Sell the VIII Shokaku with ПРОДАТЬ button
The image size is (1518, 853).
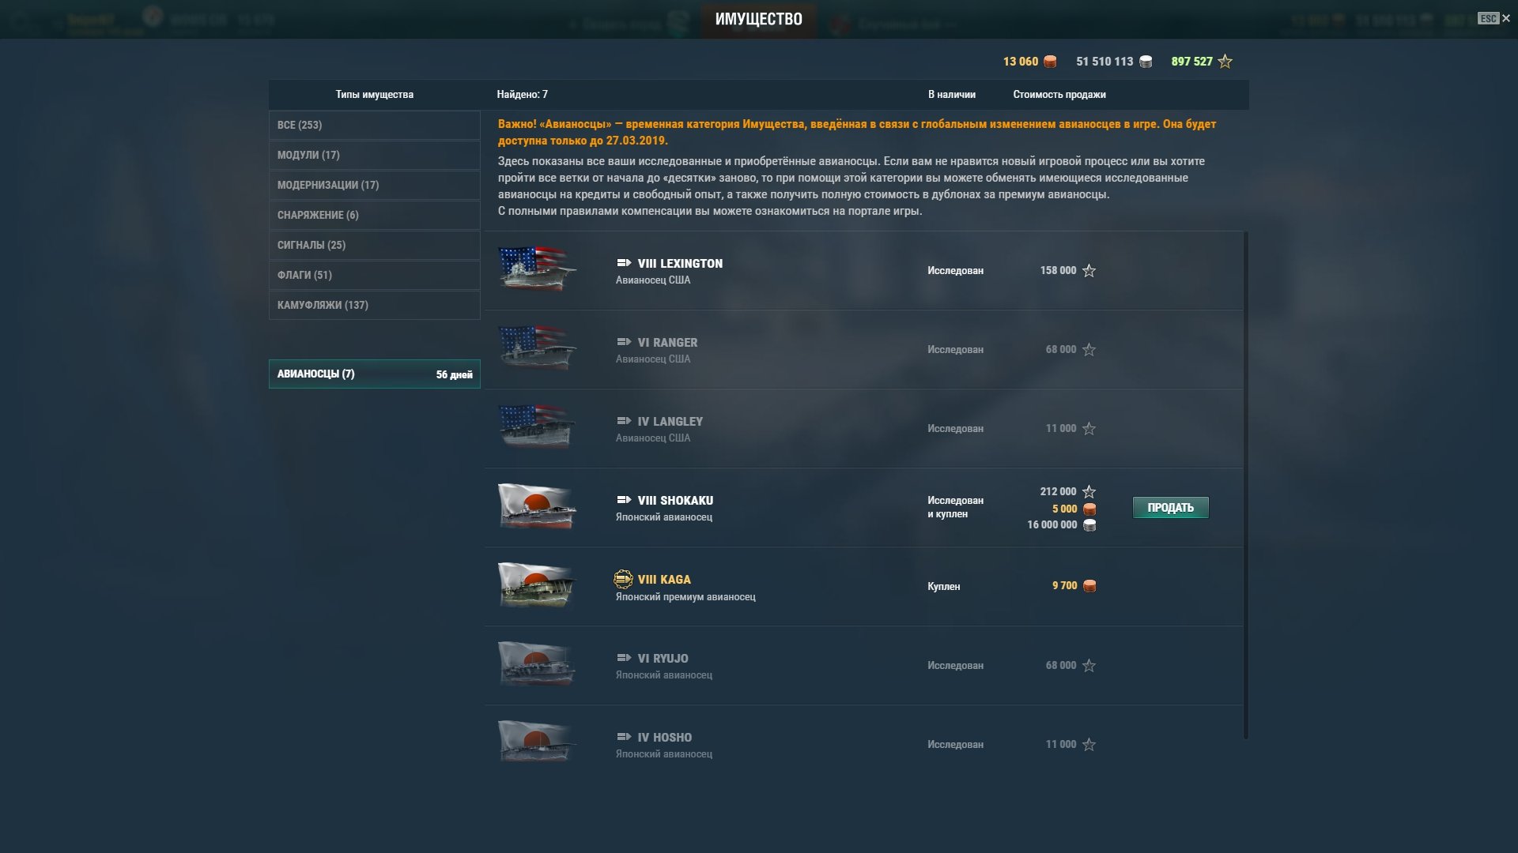point(1171,508)
